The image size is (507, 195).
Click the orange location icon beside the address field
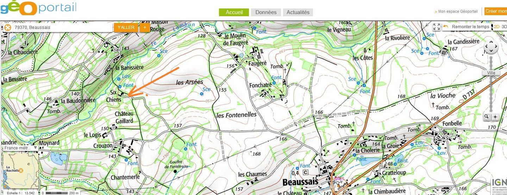pyautogui.click(x=8, y=28)
